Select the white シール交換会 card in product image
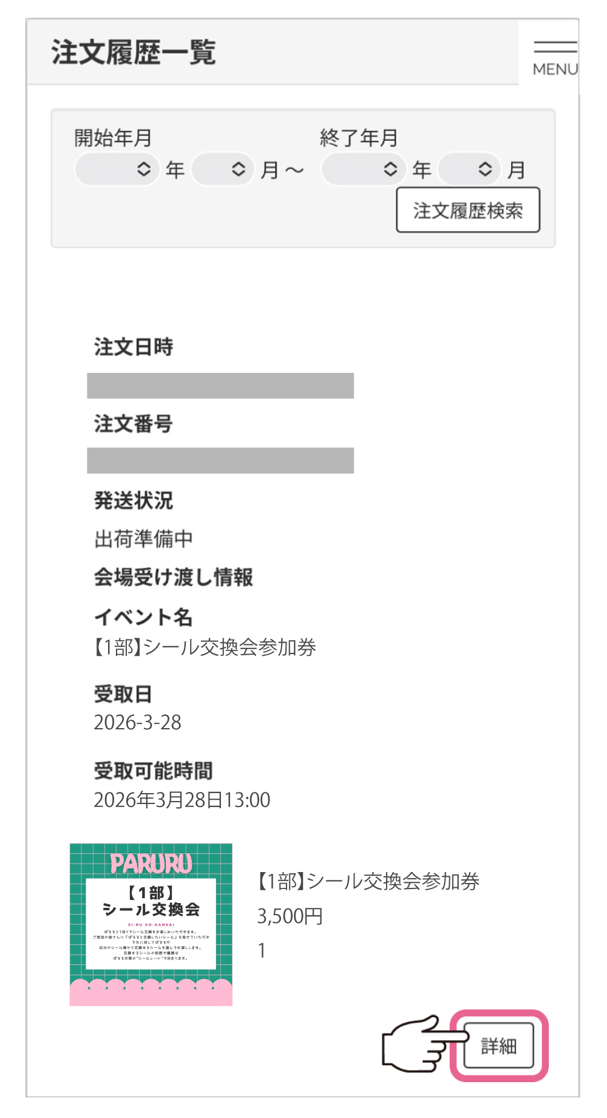This screenshot has height=1118, width=607. click(x=151, y=923)
